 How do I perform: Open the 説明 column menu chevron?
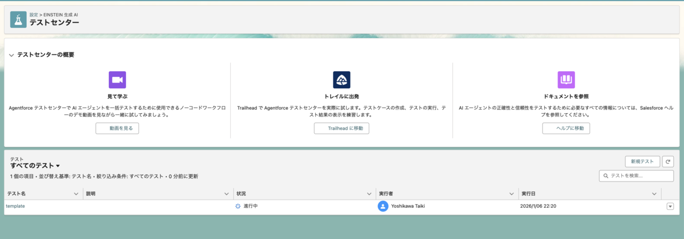pyautogui.click(x=226, y=194)
